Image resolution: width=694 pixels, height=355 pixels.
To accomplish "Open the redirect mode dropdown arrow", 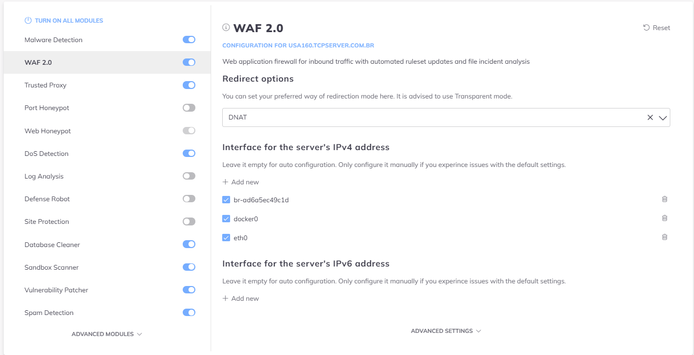I will point(663,118).
